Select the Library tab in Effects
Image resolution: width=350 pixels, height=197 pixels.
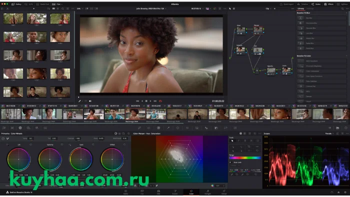coord(300,8)
